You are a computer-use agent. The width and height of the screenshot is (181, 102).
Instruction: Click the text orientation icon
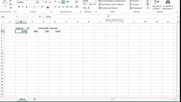(68, 2)
